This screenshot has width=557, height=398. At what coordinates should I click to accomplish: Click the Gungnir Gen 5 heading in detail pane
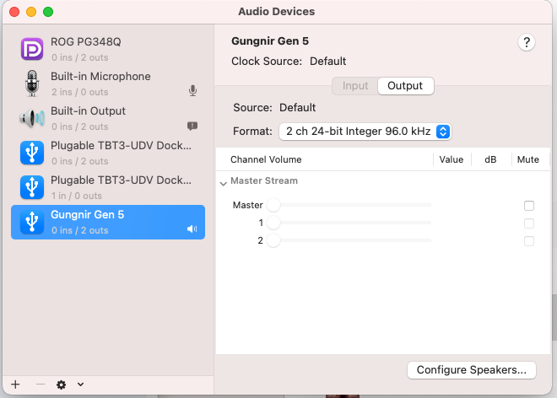270,40
